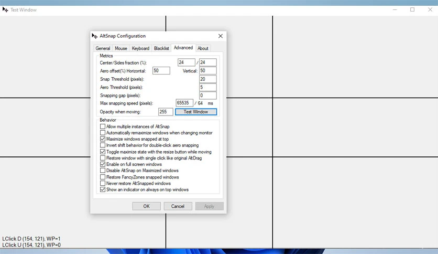Click the 'Metrics' group label
Image resolution: width=438 pixels, height=254 pixels.
[106, 56]
